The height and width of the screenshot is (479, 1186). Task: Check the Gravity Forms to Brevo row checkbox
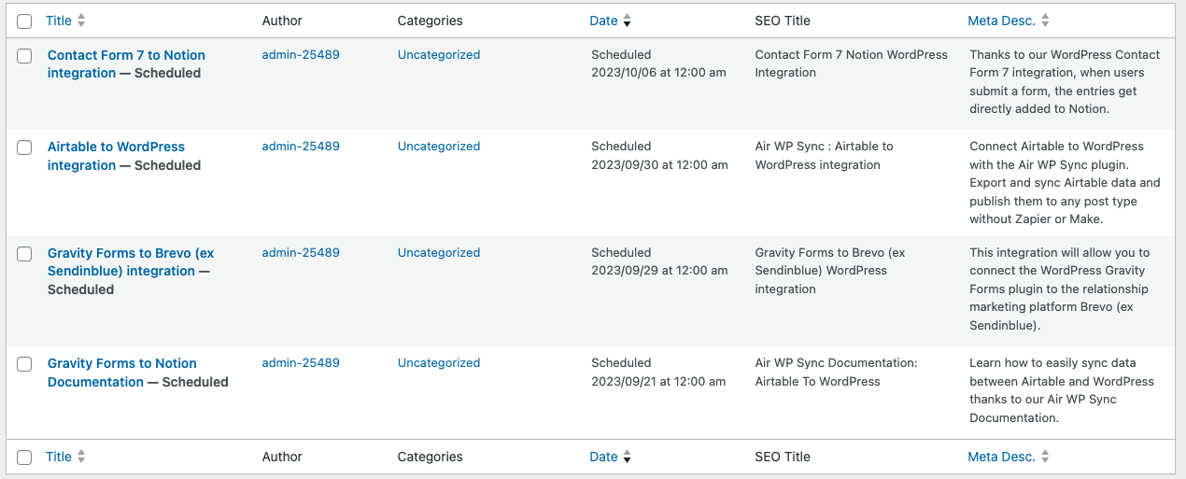[x=25, y=254]
